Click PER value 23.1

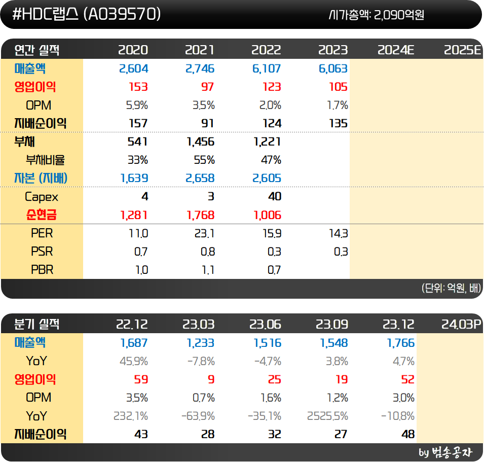pyautogui.click(x=204, y=233)
